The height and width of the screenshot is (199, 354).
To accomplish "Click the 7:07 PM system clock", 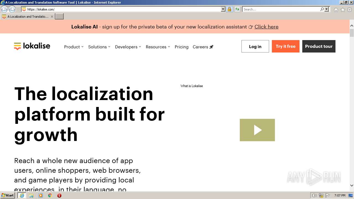I will (340, 195).
